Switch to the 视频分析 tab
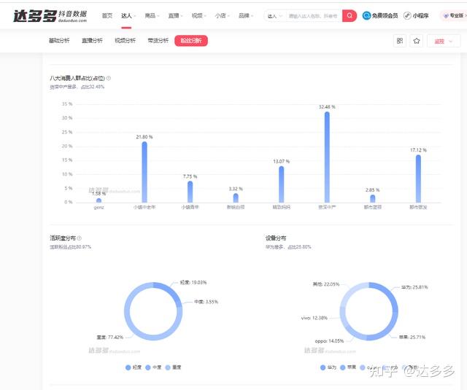 tap(125, 40)
